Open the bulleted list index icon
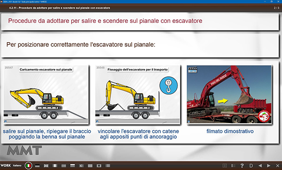 (x=233, y=165)
